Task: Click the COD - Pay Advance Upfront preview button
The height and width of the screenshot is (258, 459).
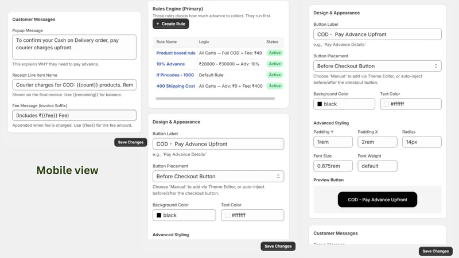Action: [x=378, y=200]
